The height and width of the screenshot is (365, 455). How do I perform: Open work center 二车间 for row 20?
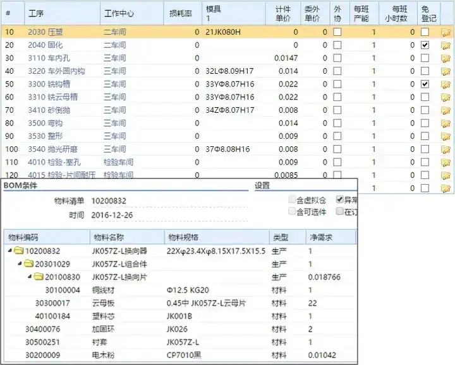pyautogui.click(x=115, y=45)
